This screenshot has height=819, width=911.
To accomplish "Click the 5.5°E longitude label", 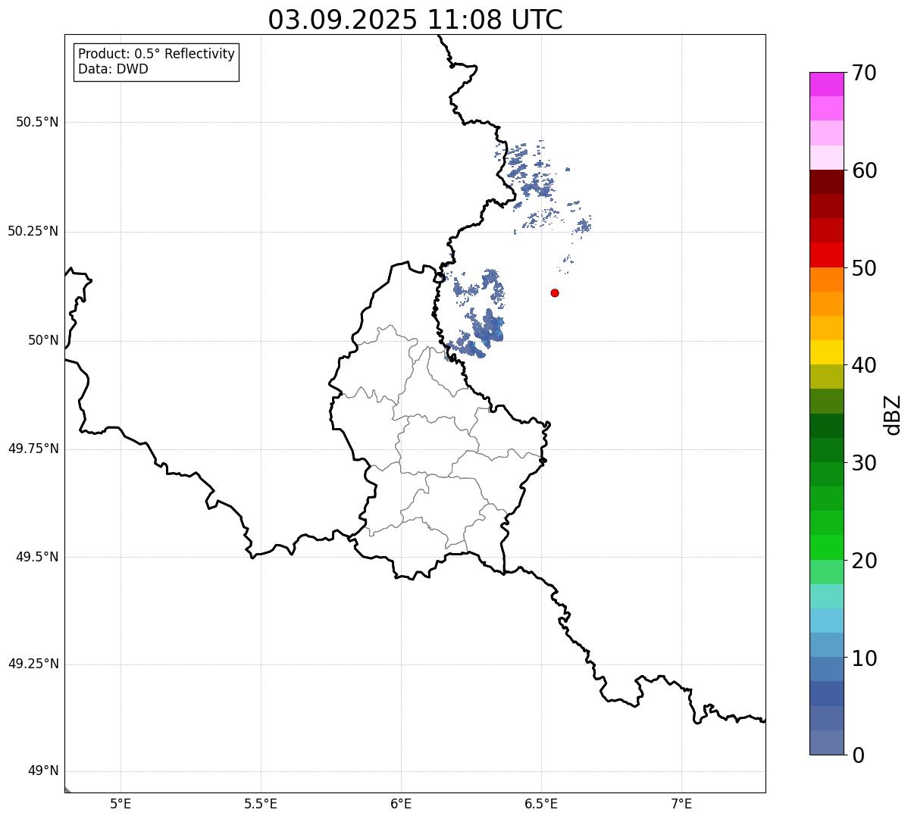I will 261,804.
